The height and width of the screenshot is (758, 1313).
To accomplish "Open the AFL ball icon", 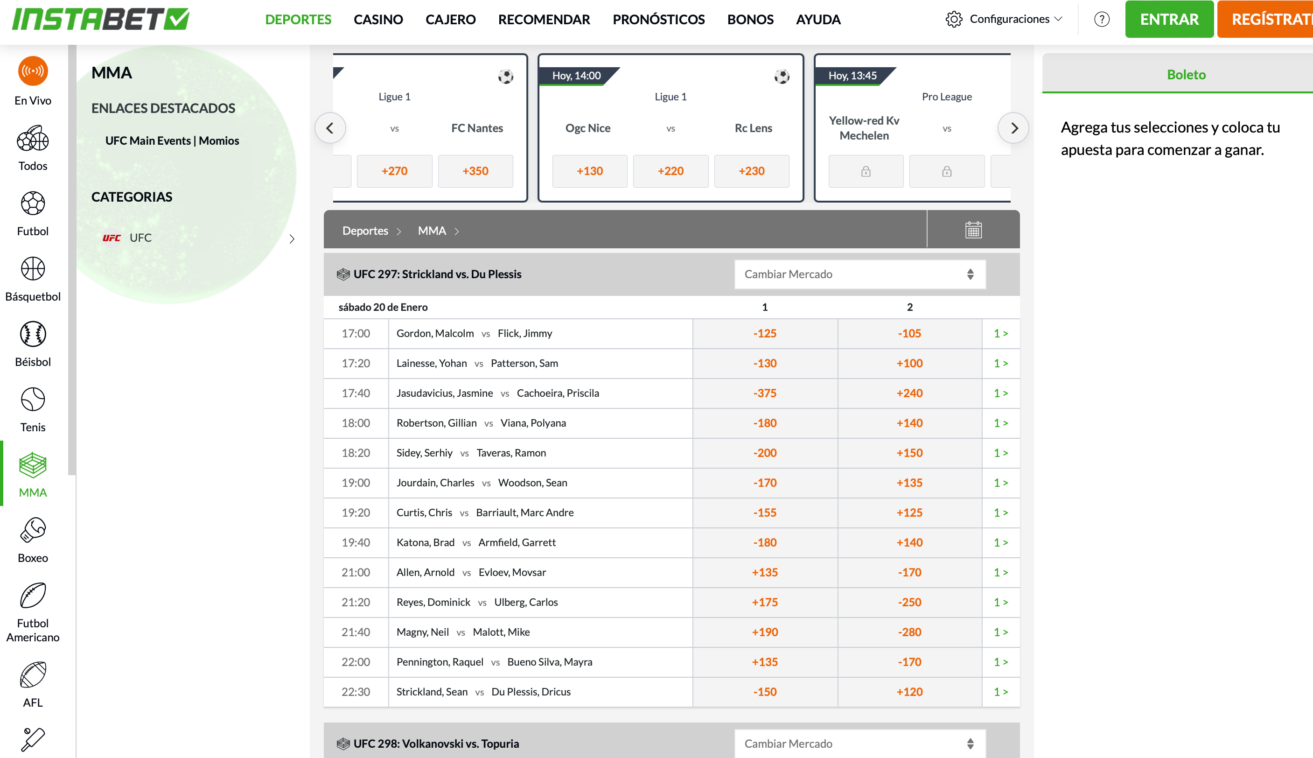I will click(x=33, y=675).
